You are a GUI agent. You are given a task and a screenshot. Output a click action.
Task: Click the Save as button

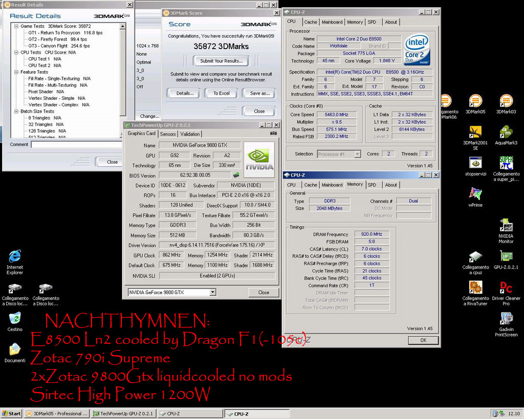[x=259, y=93]
